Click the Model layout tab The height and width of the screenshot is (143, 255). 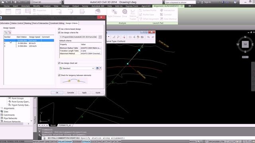(x=53, y=125)
